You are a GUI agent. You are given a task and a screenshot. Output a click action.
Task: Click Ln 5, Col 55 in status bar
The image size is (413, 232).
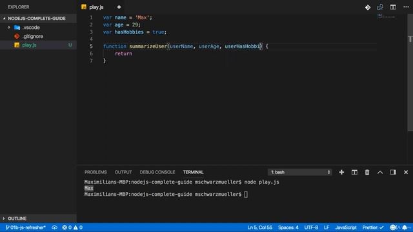pyautogui.click(x=259, y=227)
